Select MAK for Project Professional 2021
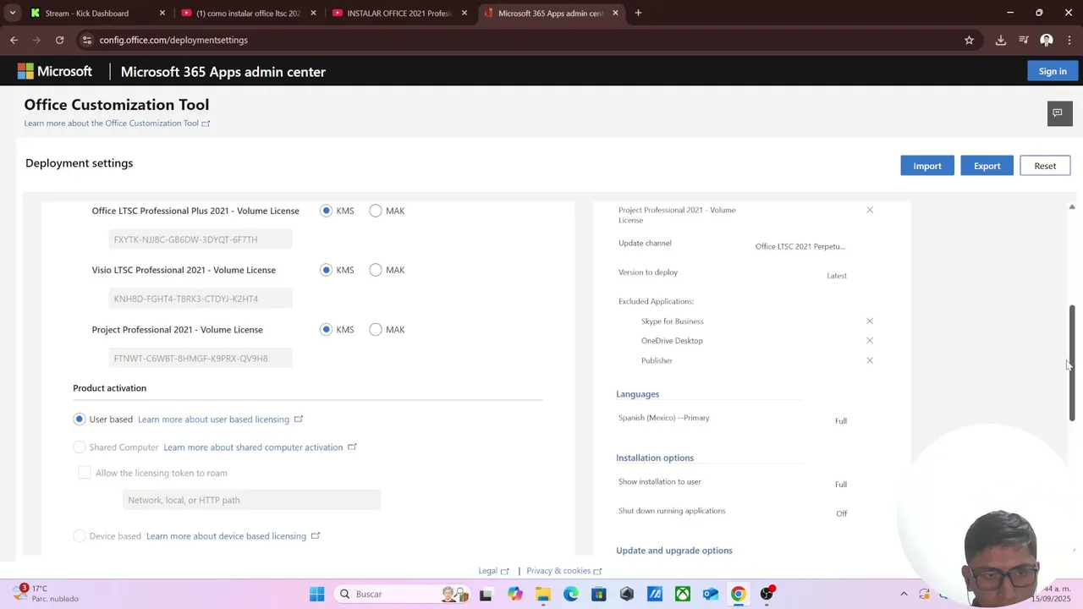 (376, 329)
